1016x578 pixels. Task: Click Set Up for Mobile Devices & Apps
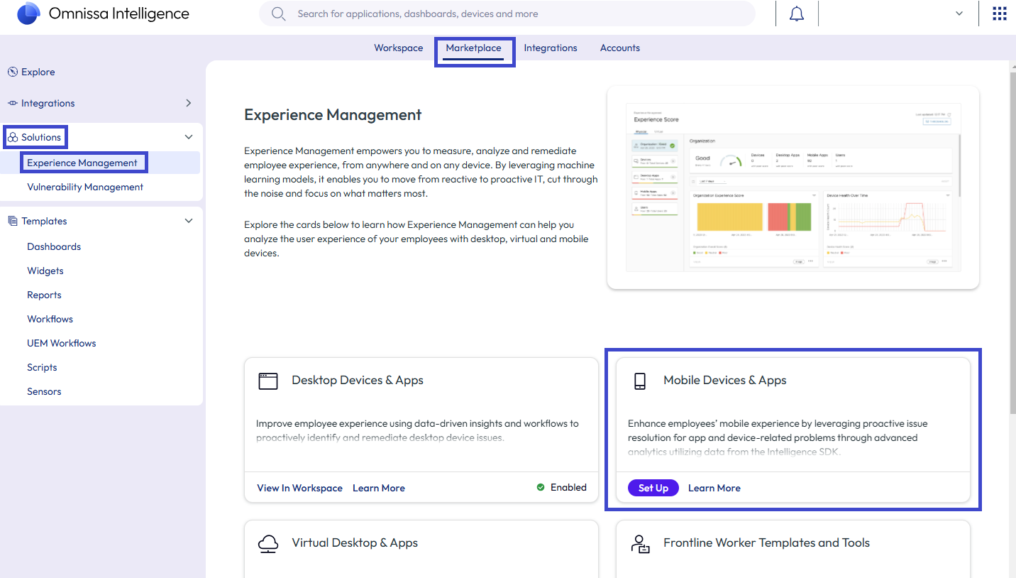point(653,488)
